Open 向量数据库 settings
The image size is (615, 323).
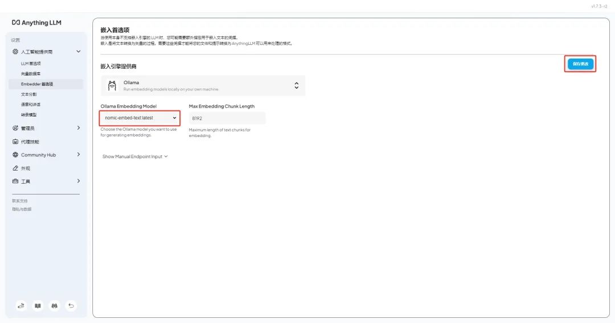tap(31, 73)
